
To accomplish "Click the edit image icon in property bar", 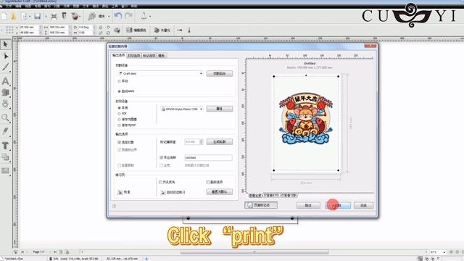I will point(129,30).
